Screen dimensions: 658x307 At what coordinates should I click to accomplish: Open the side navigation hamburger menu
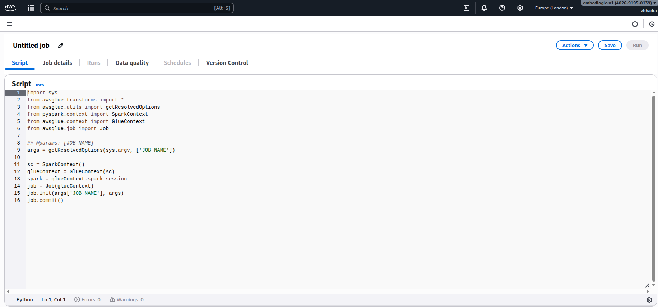[10, 24]
